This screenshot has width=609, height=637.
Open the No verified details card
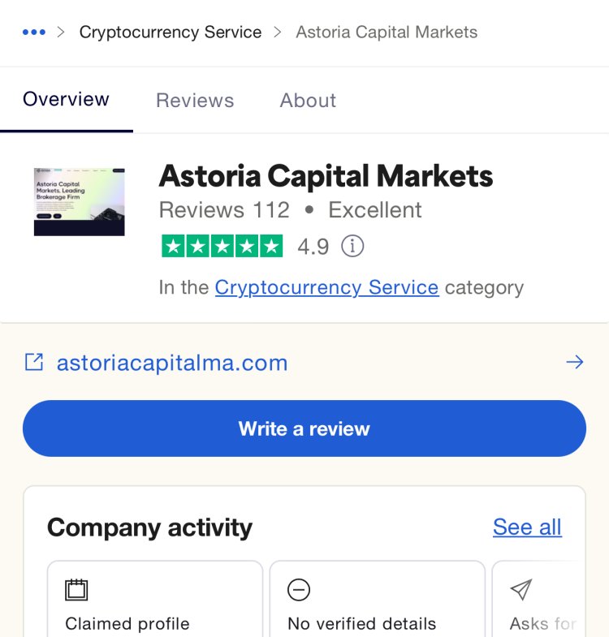tap(377, 599)
